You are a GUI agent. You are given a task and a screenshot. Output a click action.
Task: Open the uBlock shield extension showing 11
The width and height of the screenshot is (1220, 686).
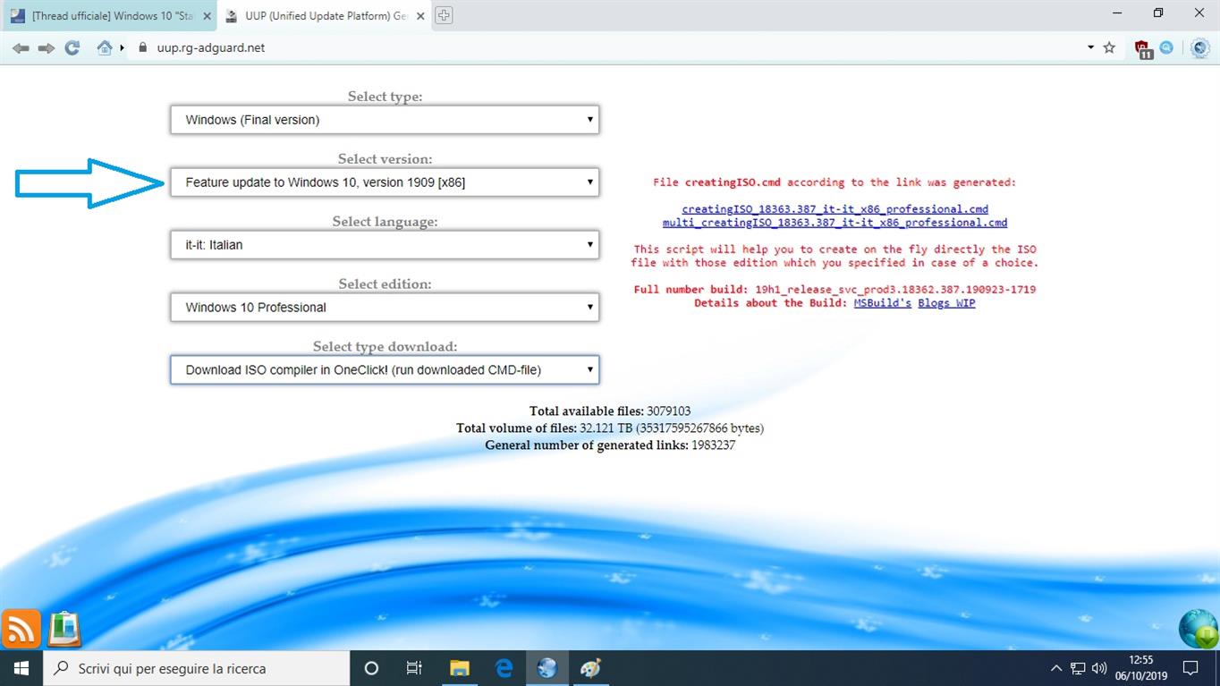1143,49
